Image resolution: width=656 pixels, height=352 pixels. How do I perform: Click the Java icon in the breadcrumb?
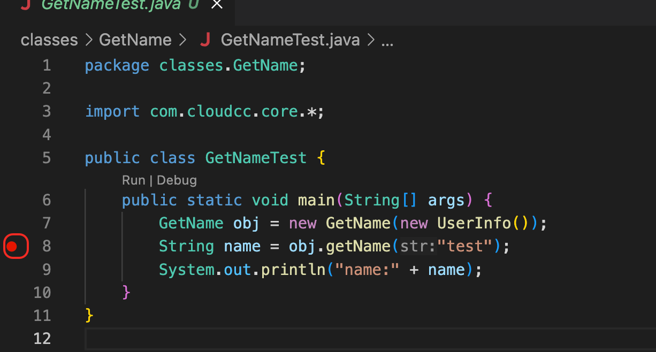(204, 40)
